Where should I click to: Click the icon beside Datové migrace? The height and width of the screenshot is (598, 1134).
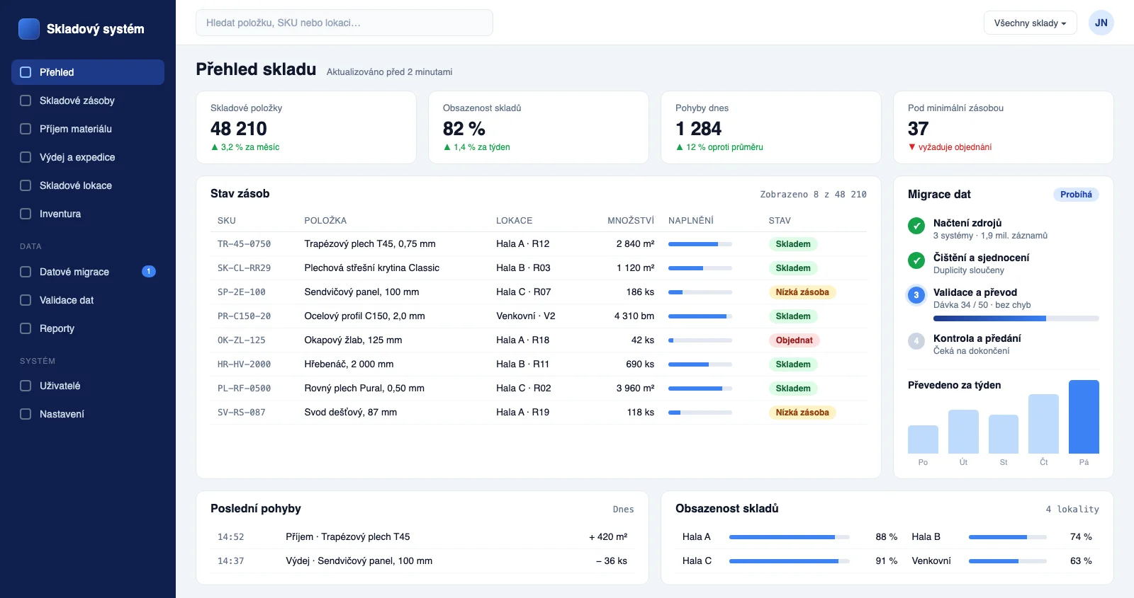click(26, 272)
